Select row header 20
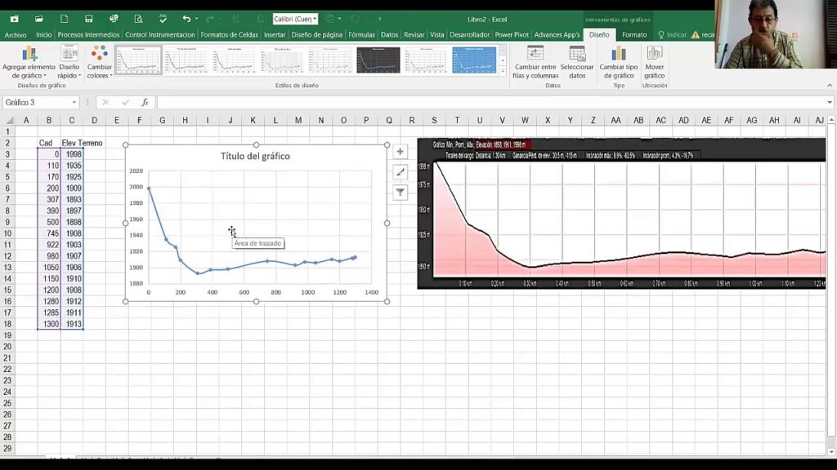 (x=7, y=346)
